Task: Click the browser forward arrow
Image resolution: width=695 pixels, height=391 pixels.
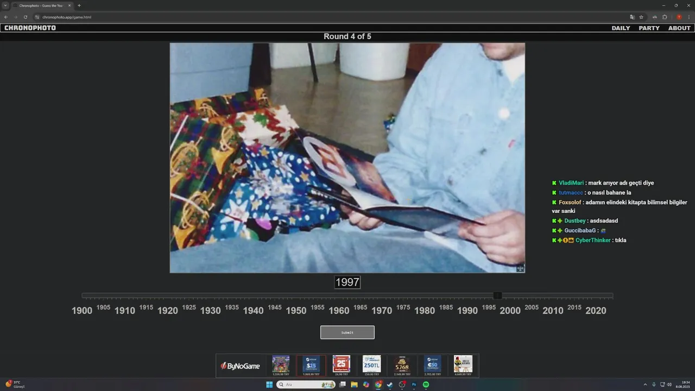Action: (x=15, y=17)
